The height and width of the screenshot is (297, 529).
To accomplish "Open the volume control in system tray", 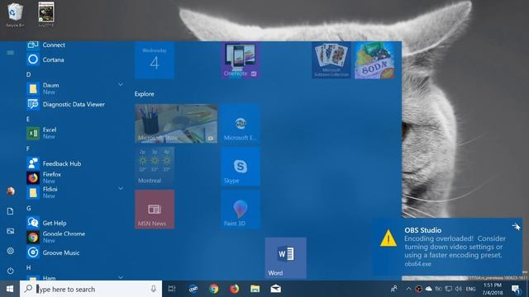I will (458, 289).
